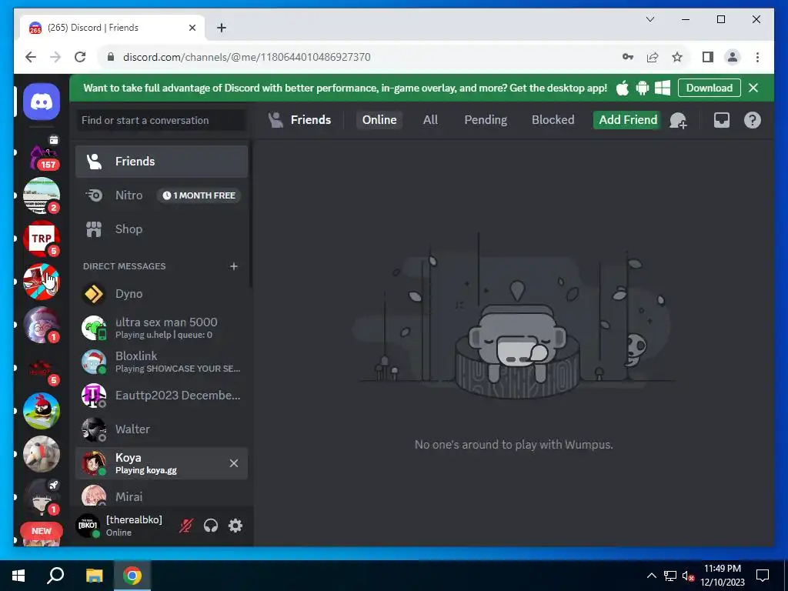Click the share page icon
This screenshot has height=591, width=788.
click(653, 57)
